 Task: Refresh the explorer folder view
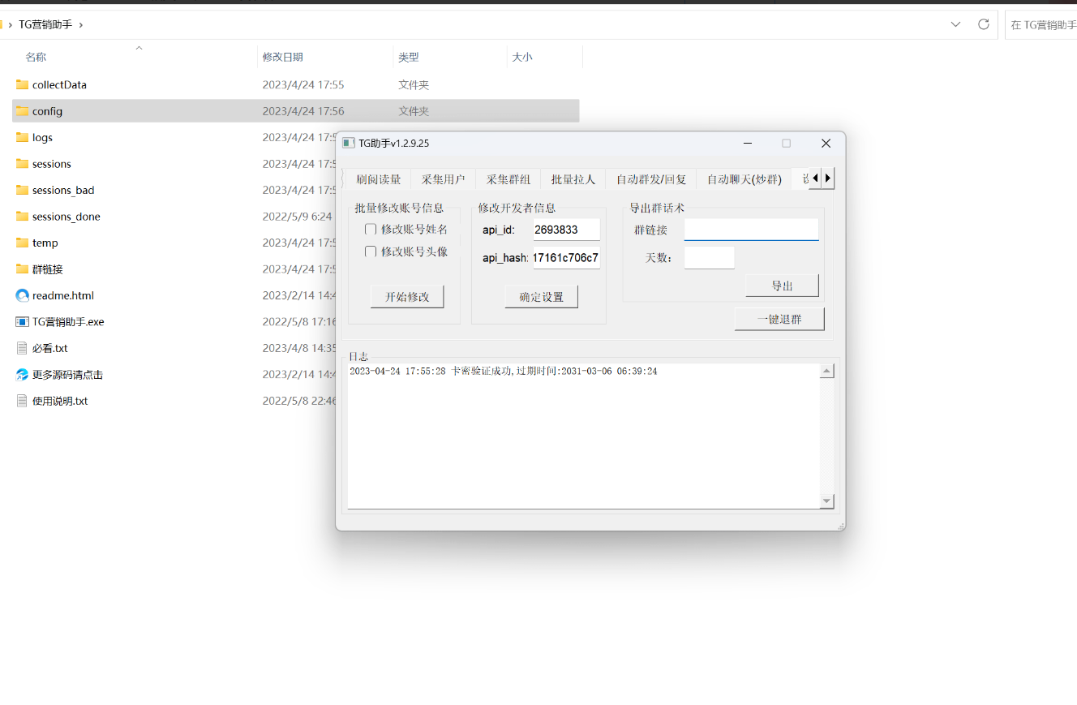pos(984,24)
